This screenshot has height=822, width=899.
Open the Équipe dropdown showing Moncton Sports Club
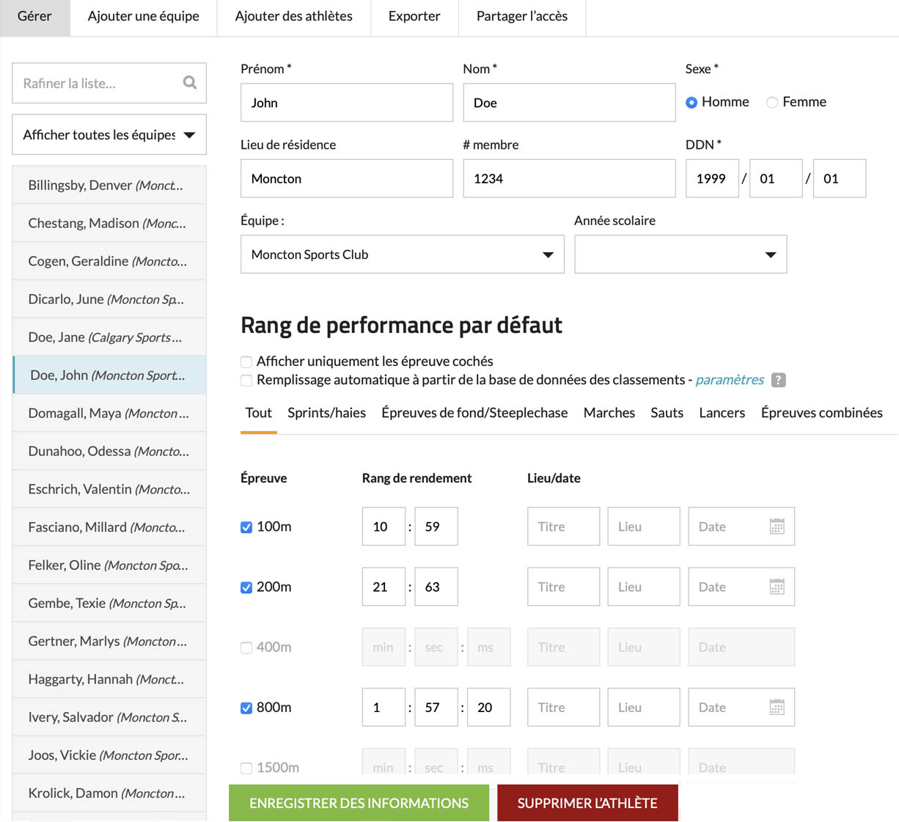(402, 254)
